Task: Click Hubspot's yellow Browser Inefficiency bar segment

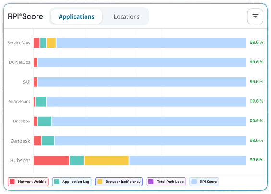Action: click(x=107, y=160)
